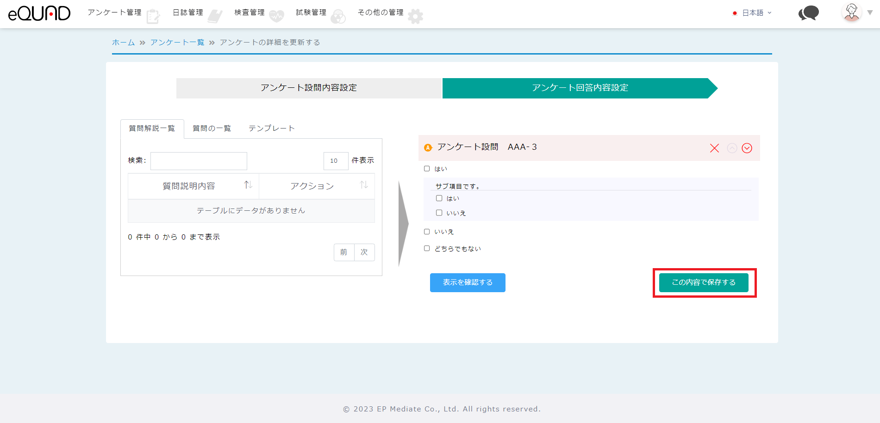Open the chat messages icon
The image size is (880, 423).
click(808, 13)
